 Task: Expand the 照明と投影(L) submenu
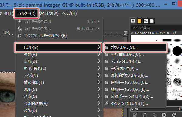coord(59,69)
